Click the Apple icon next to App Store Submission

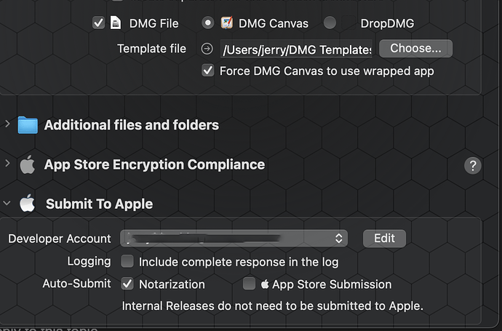(265, 284)
